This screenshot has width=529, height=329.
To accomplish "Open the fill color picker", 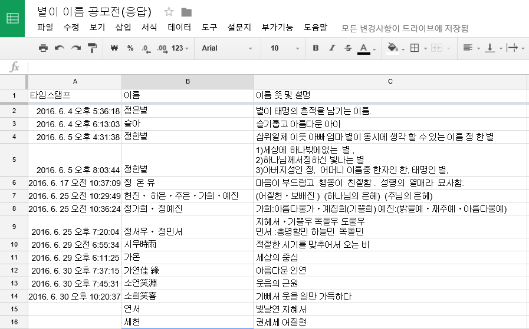I will coord(394,48).
